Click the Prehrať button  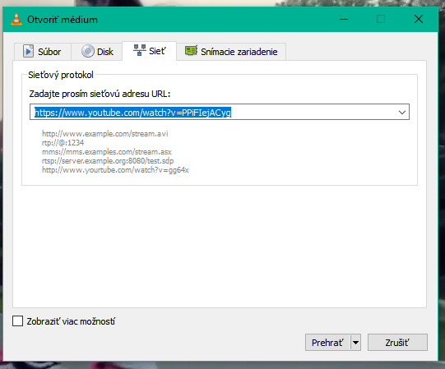[x=328, y=343]
